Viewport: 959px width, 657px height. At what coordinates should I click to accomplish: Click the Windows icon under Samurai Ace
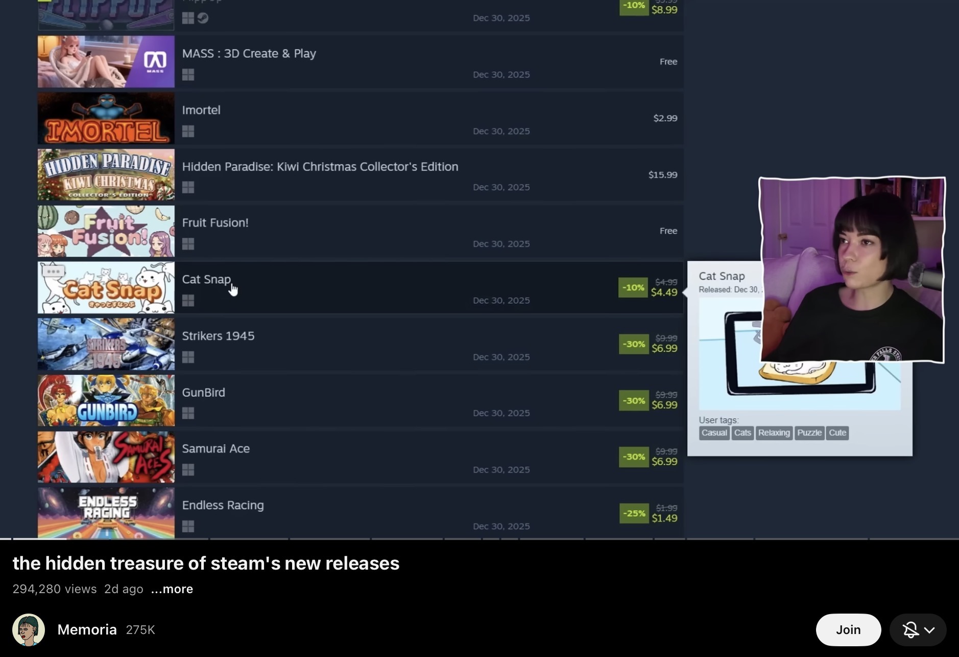[188, 470]
